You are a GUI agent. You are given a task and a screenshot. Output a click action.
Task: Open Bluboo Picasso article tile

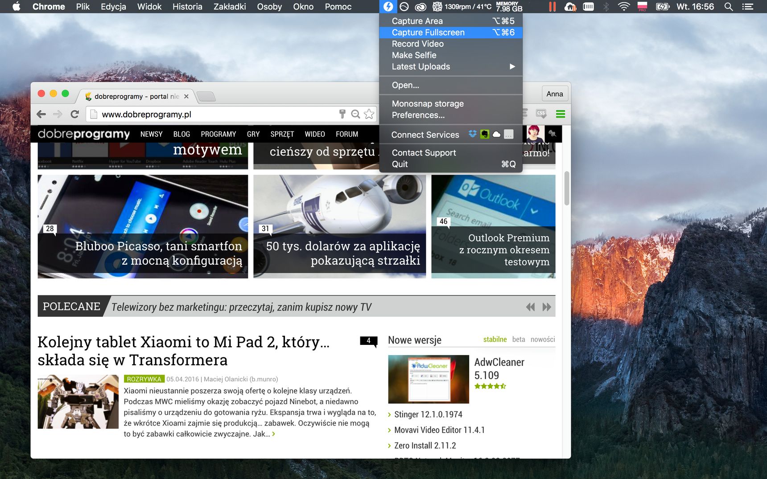143,226
